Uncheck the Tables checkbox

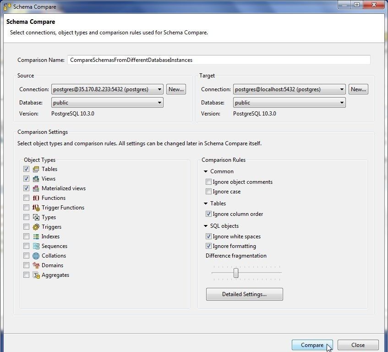pyautogui.click(x=26, y=169)
